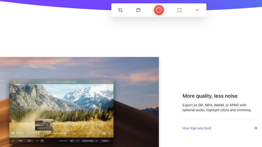This screenshot has height=147, width=262.
Task: Open the three-dots more options menu
Action: (x=197, y=10)
